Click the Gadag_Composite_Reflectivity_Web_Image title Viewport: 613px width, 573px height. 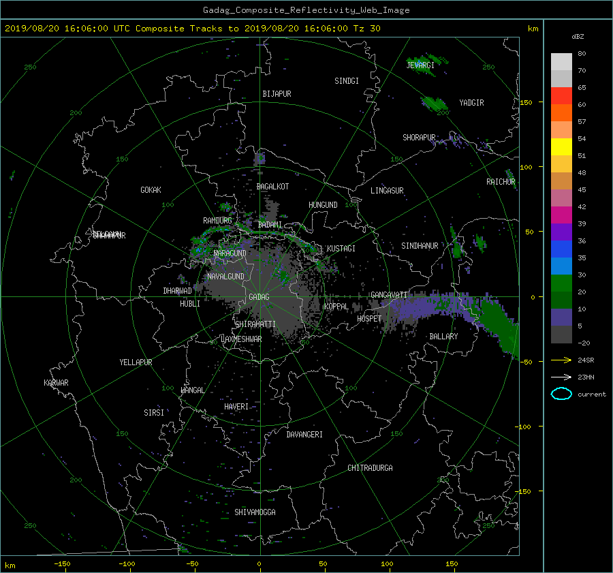click(306, 10)
